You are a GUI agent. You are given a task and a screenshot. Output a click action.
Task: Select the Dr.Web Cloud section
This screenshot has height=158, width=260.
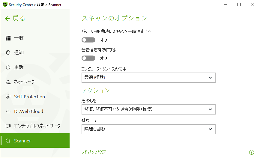click(x=35, y=112)
